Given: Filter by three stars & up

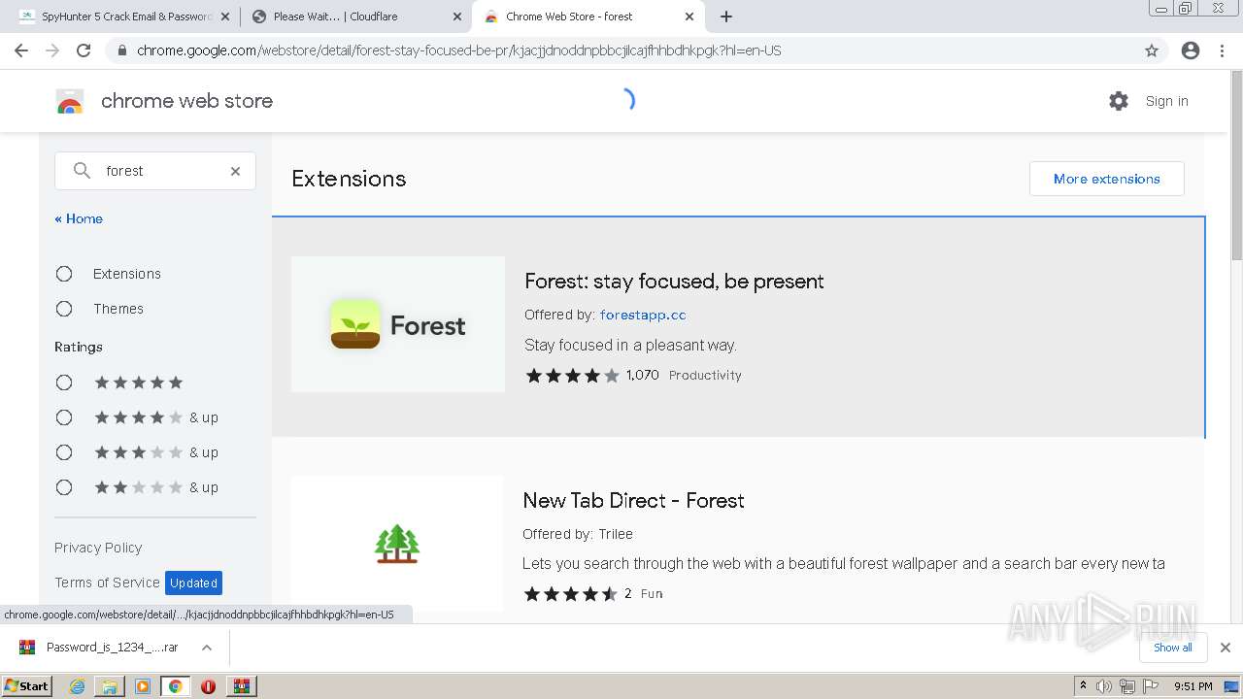Looking at the screenshot, I should [x=64, y=452].
